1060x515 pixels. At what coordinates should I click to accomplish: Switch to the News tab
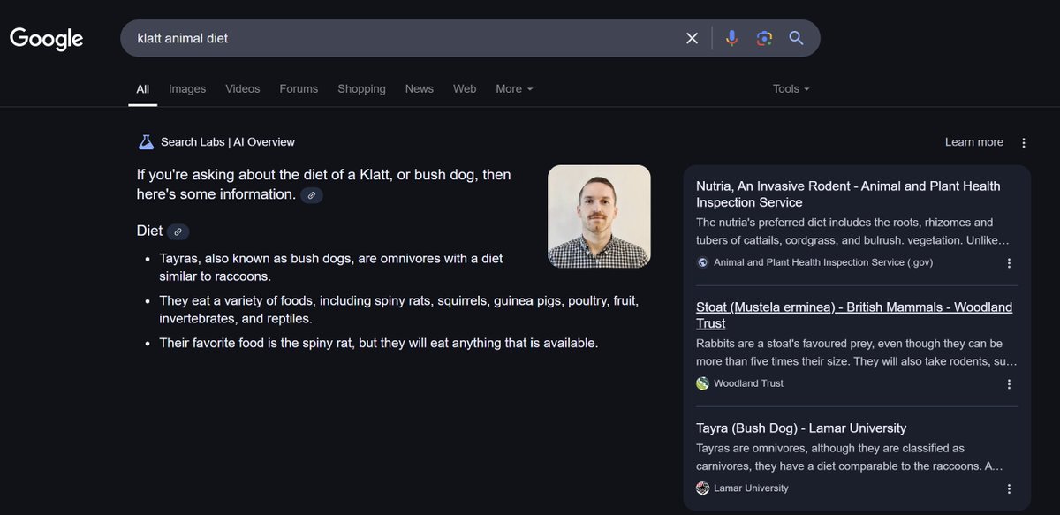tap(420, 88)
